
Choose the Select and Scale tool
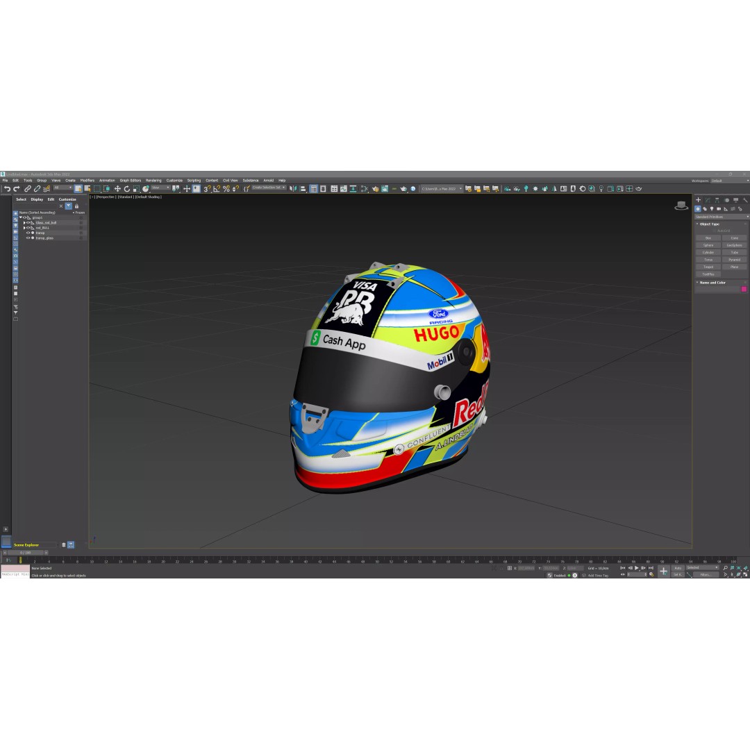point(136,189)
